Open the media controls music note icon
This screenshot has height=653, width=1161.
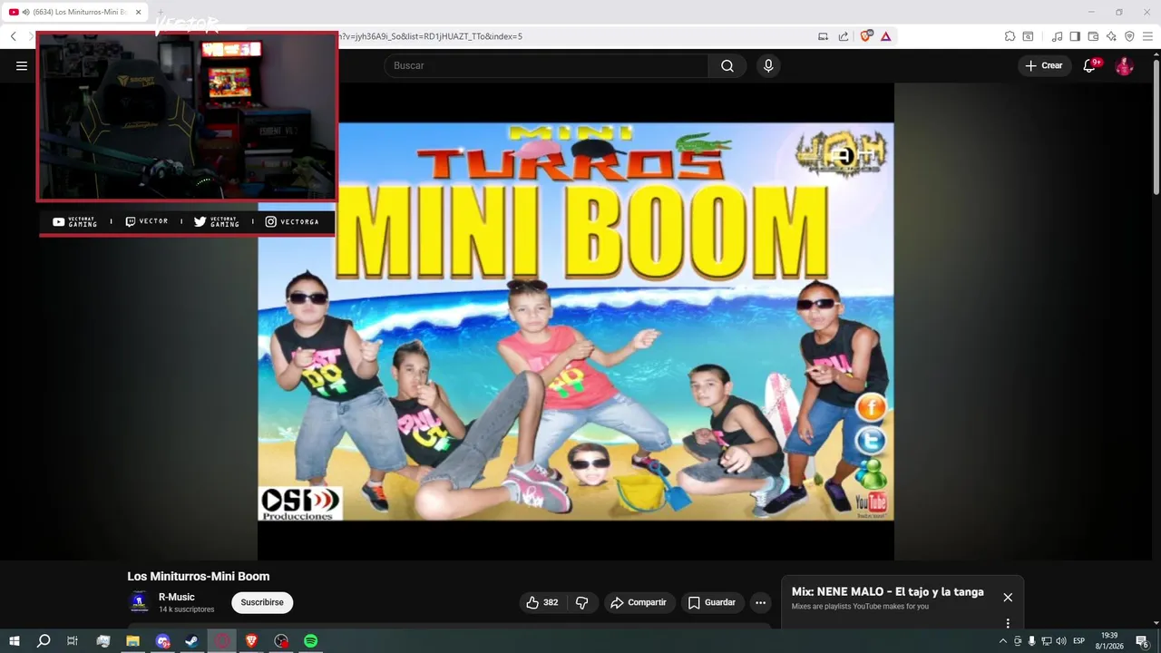(x=1057, y=36)
